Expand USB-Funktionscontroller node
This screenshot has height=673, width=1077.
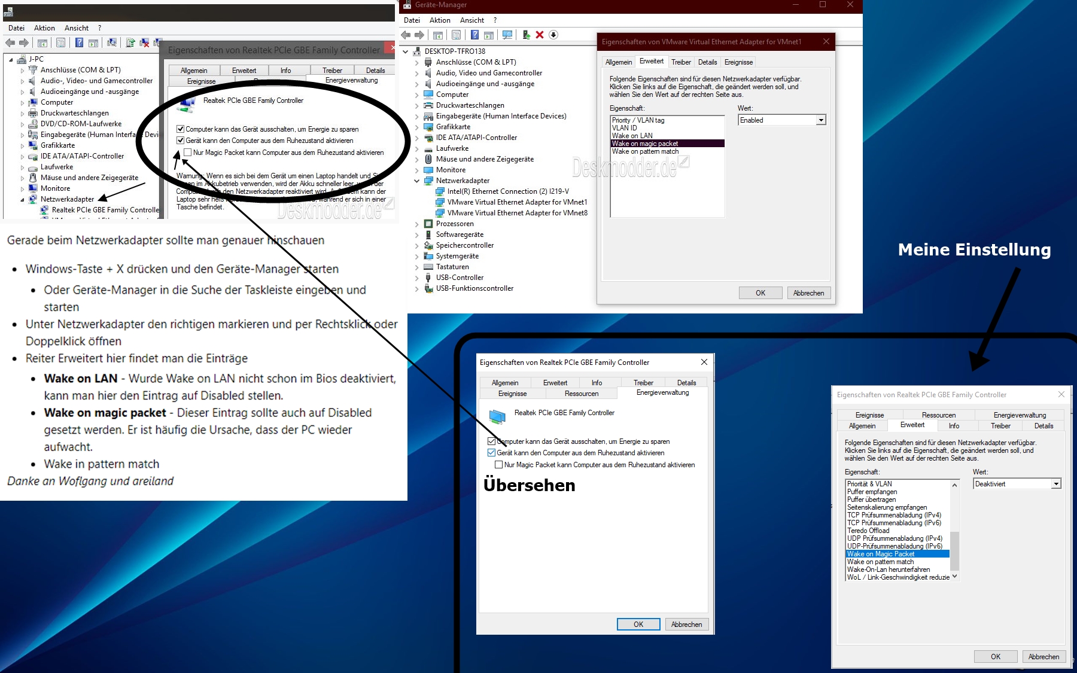(x=417, y=288)
